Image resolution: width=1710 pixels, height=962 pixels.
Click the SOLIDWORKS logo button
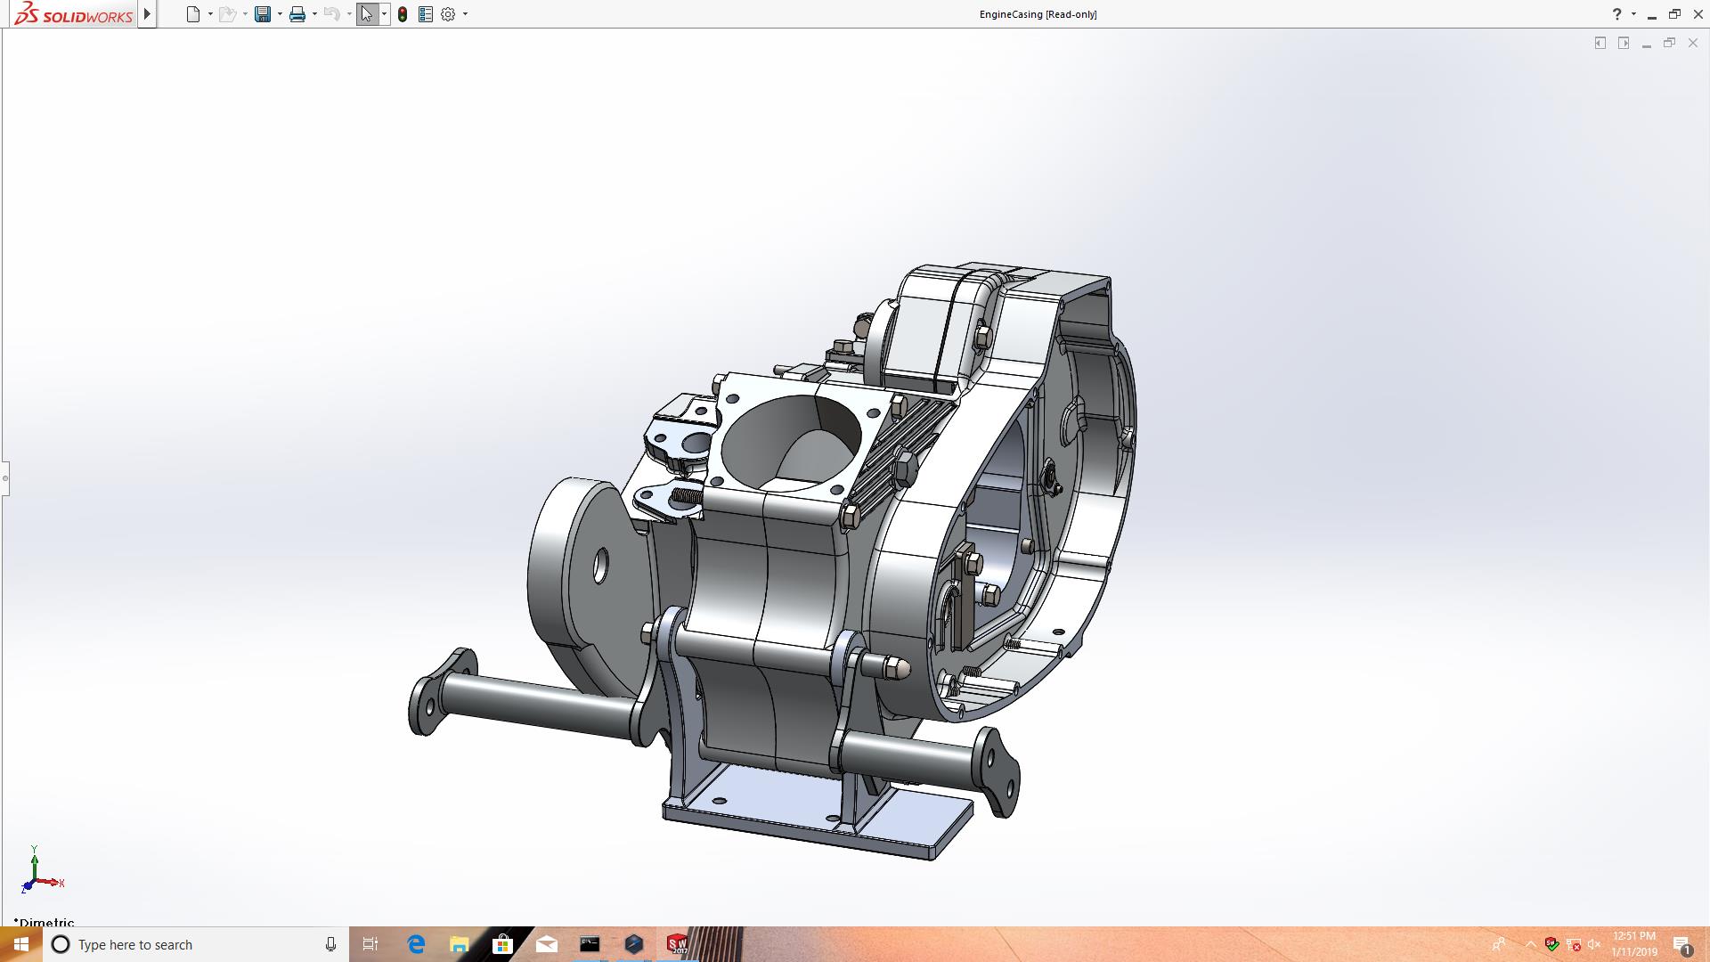pos(73,14)
